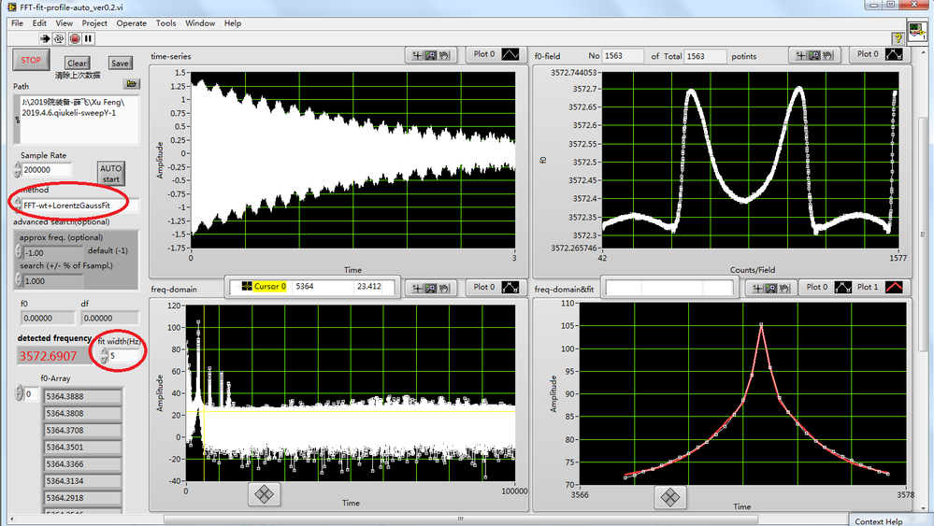Pause execution with the toolbar pause icon
Image resolution: width=934 pixels, height=526 pixels.
coord(88,38)
